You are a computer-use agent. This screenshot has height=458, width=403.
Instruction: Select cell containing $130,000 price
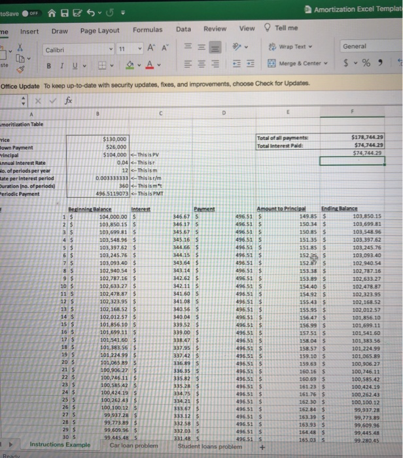(98, 139)
